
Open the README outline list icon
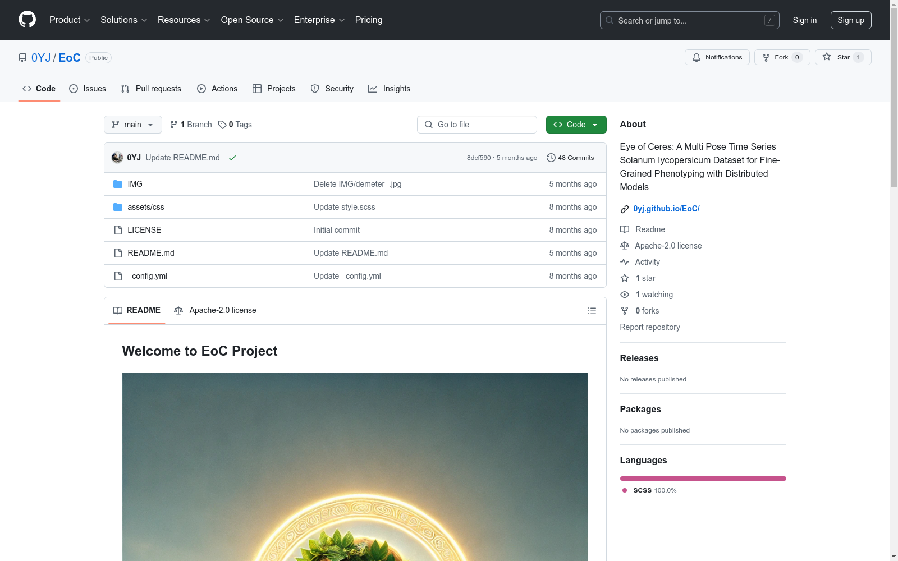(592, 311)
